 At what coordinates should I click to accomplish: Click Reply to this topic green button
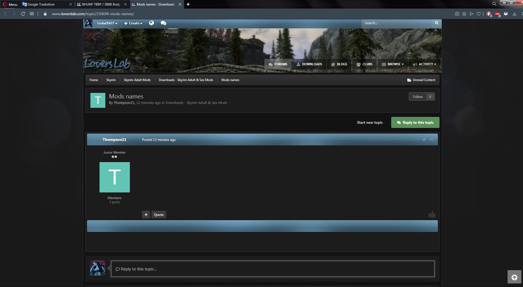click(x=415, y=122)
